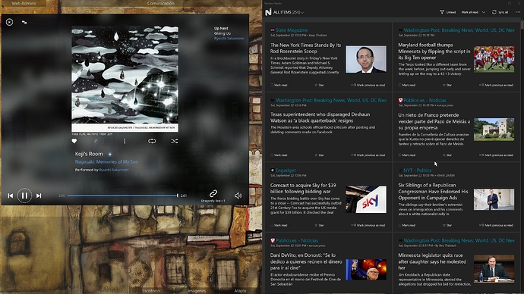Open the three-dot track options menu

[125, 141]
